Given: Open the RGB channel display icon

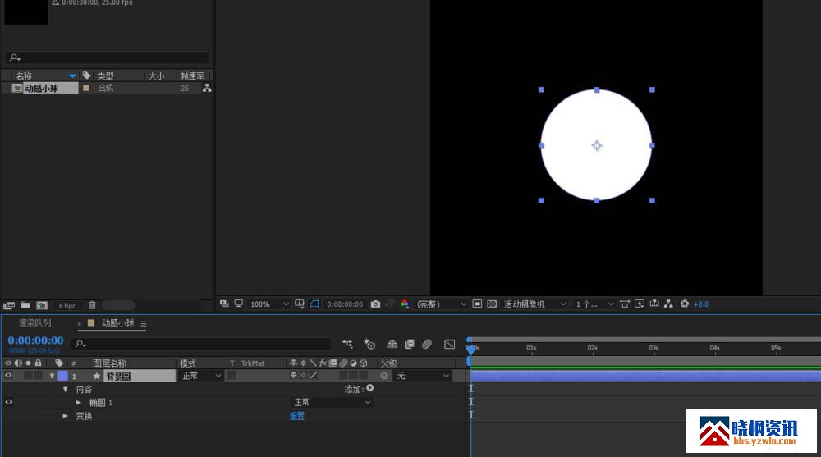Looking at the screenshot, I should [405, 304].
